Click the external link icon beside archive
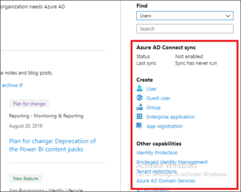This screenshot has height=192, width=241. [x=21, y=85]
